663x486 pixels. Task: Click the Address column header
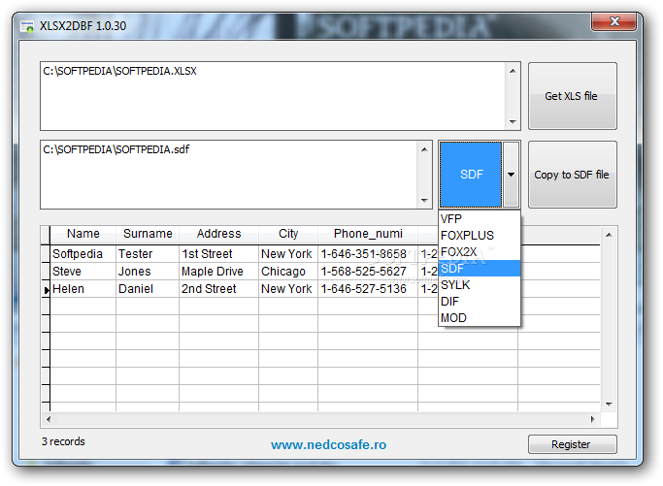218,234
